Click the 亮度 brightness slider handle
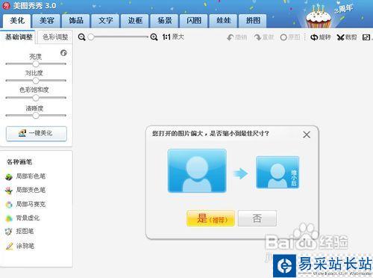This screenshot has width=373, height=278. pyautogui.click(x=36, y=64)
